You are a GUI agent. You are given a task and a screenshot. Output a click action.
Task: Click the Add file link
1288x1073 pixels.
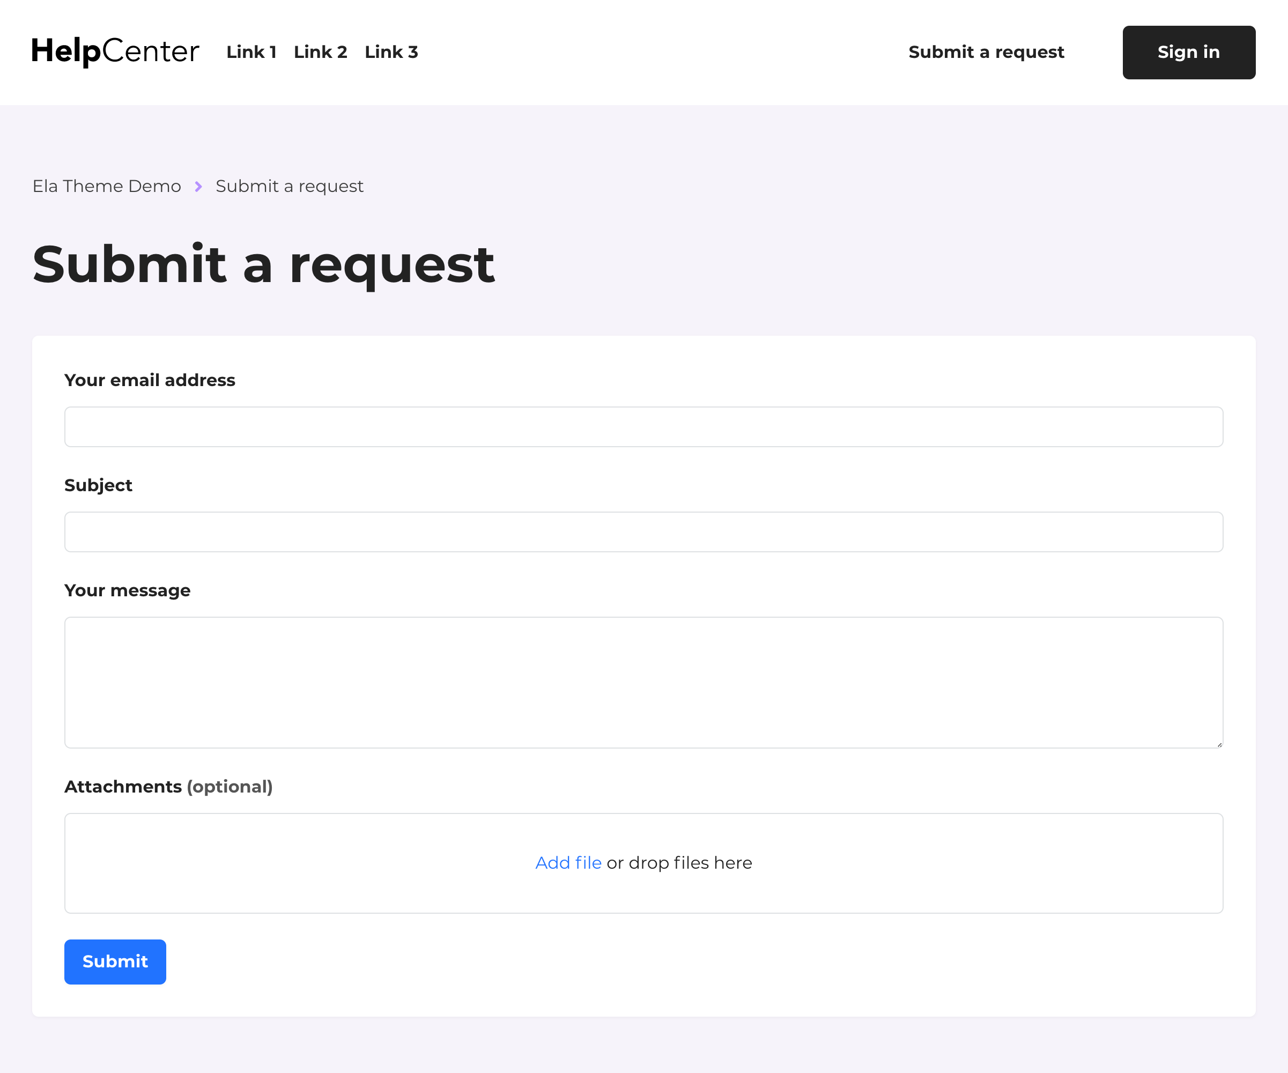568,863
